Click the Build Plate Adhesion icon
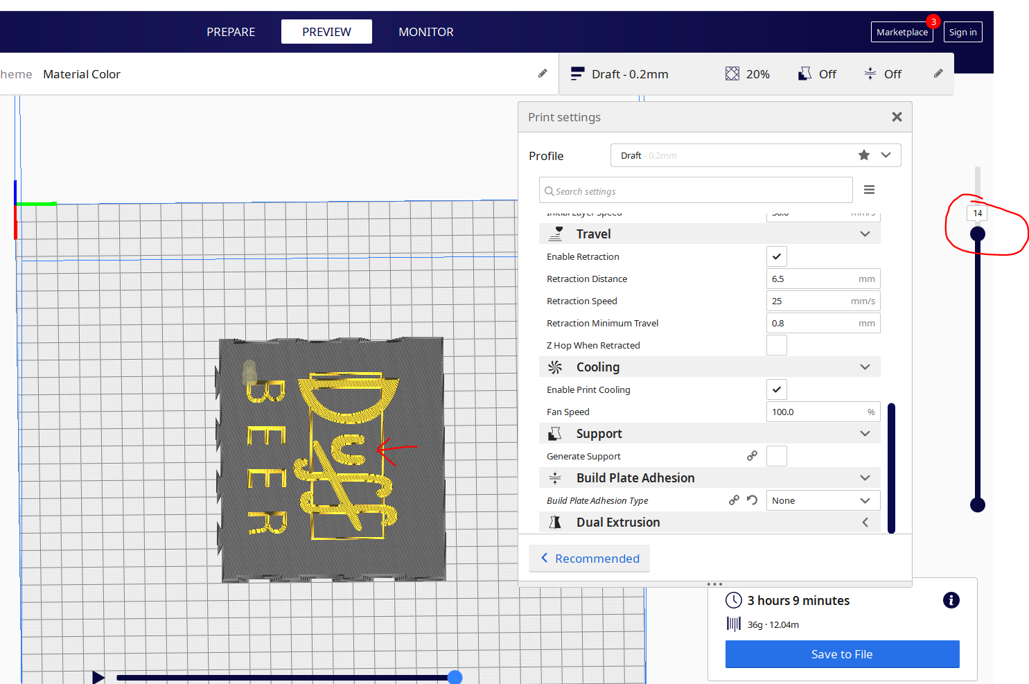The width and height of the screenshot is (1029, 684). click(555, 478)
